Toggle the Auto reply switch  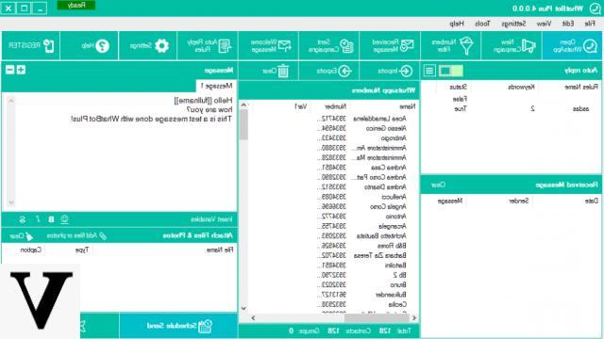click(x=451, y=71)
